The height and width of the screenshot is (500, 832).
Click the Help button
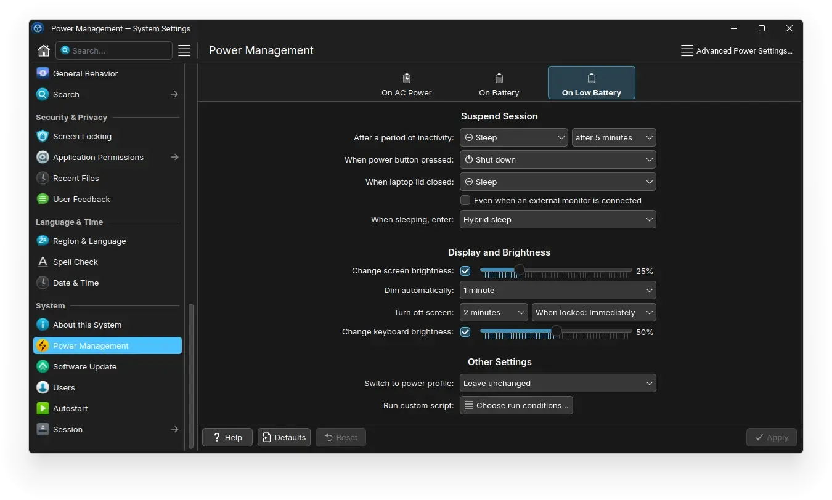pyautogui.click(x=227, y=437)
